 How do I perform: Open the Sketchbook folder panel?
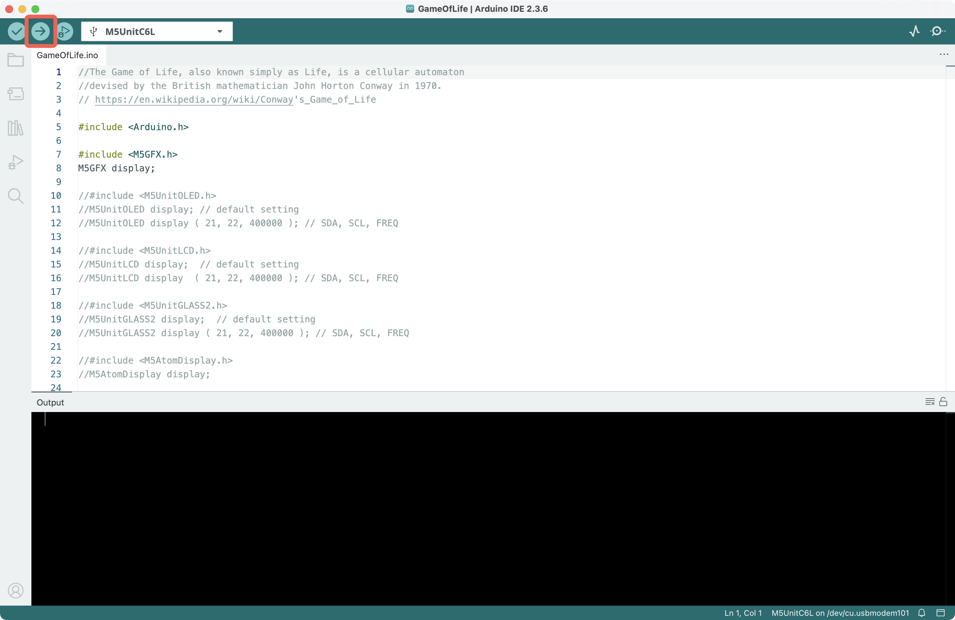coord(16,60)
